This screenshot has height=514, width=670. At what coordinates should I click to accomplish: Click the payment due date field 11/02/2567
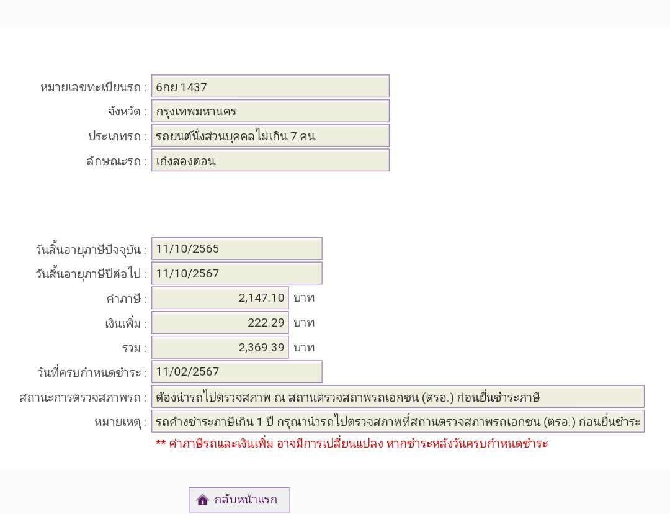pos(237,372)
